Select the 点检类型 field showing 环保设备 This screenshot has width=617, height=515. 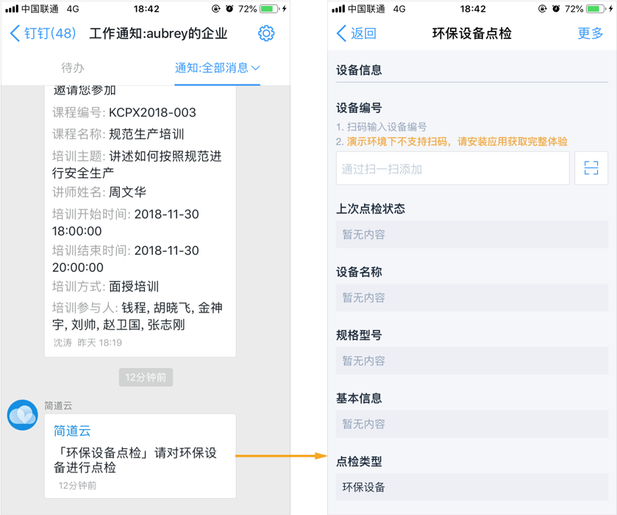tap(472, 487)
